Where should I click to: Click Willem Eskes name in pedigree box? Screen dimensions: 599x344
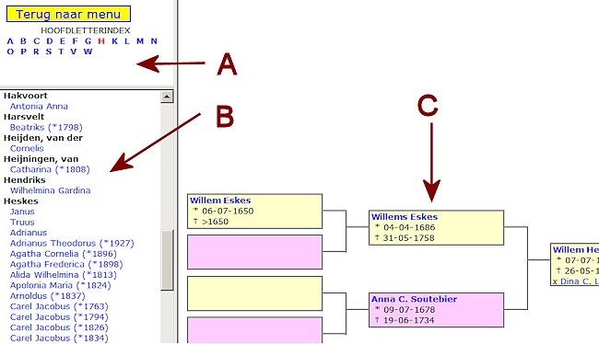point(220,201)
